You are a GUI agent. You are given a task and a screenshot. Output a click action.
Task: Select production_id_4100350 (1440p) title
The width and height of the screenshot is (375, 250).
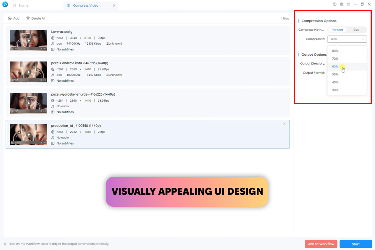tap(76, 126)
